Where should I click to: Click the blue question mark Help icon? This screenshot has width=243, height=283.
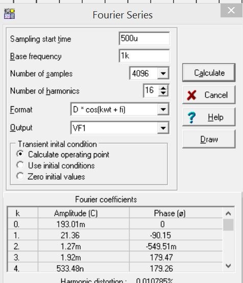click(x=191, y=117)
